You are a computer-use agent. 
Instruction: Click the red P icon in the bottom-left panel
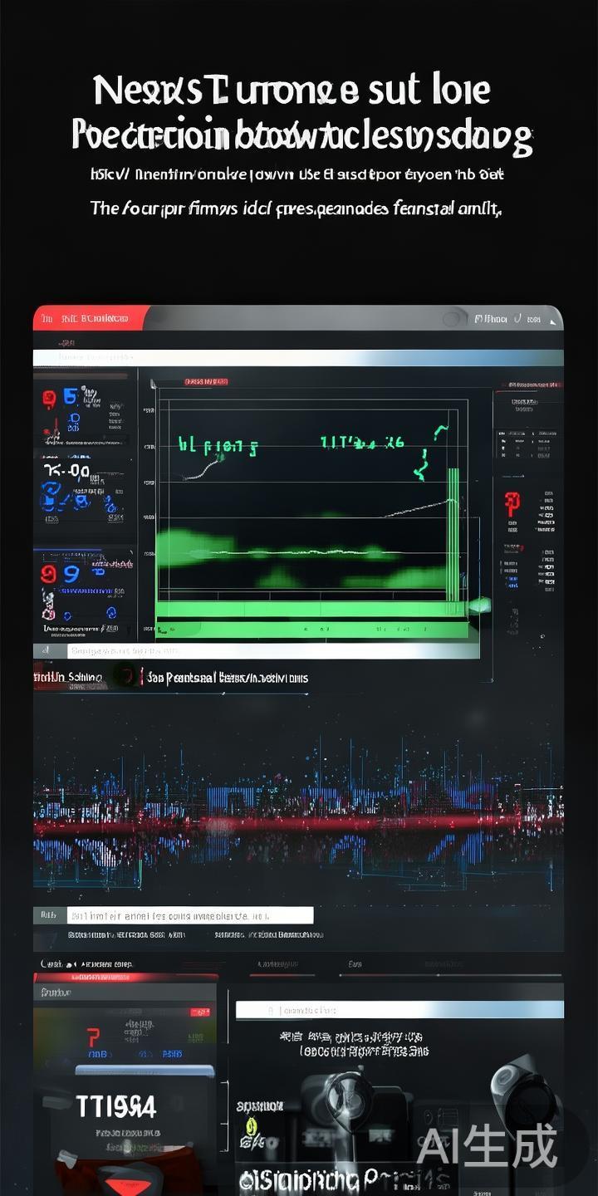pos(93,1037)
